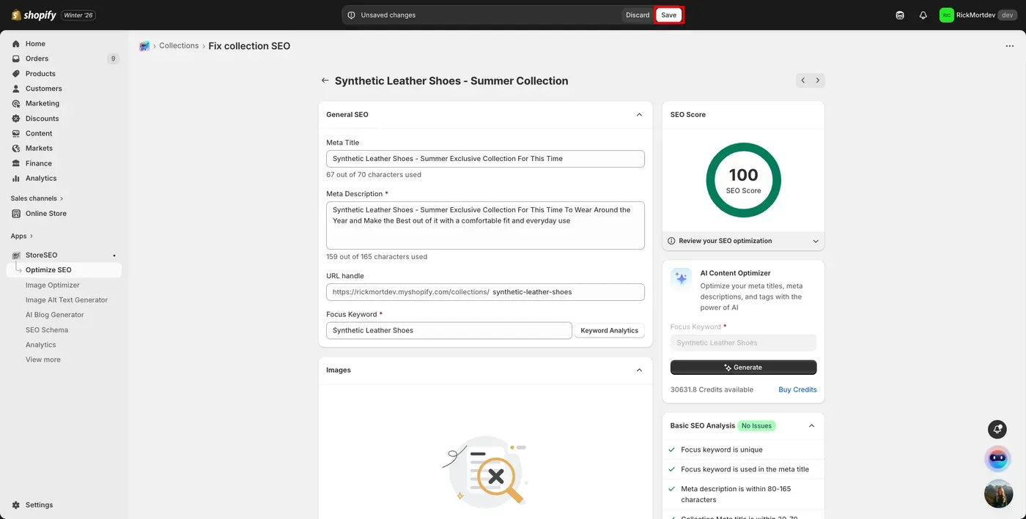Click the dark sparkle bell floating icon
The height and width of the screenshot is (519, 1026).
click(997, 429)
